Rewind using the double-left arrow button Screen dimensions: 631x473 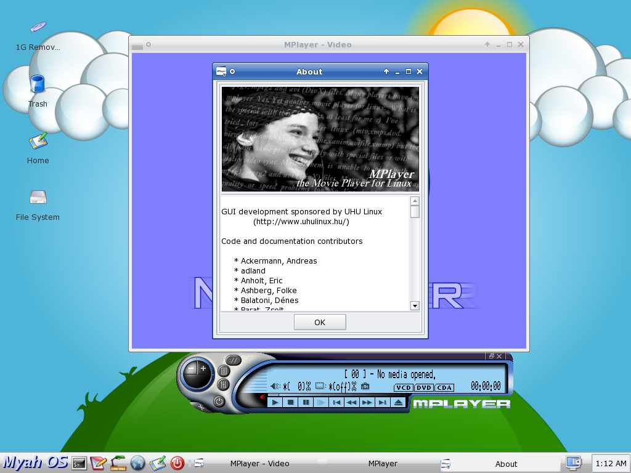click(x=352, y=402)
